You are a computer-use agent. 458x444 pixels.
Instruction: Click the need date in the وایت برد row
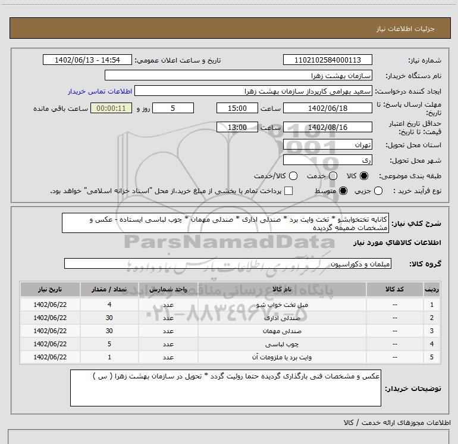pos(50,358)
